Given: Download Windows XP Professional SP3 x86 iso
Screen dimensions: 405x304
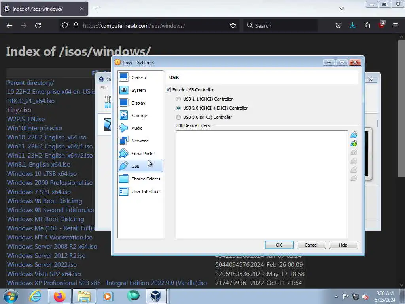Looking at the screenshot, I should 107,283.
